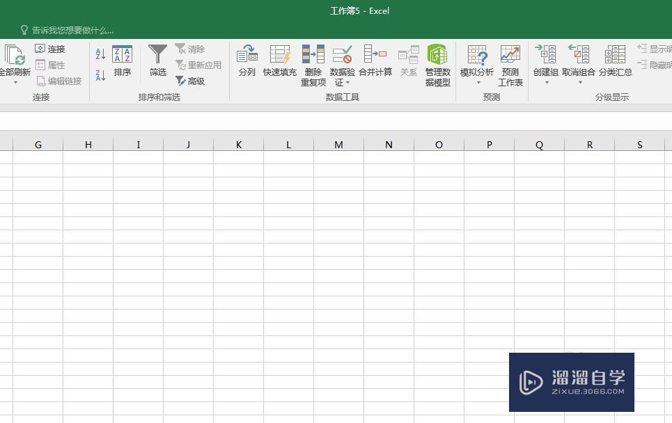Click the 重新应用 (Reapply) button
Screen dimensions: 672x423
point(198,65)
